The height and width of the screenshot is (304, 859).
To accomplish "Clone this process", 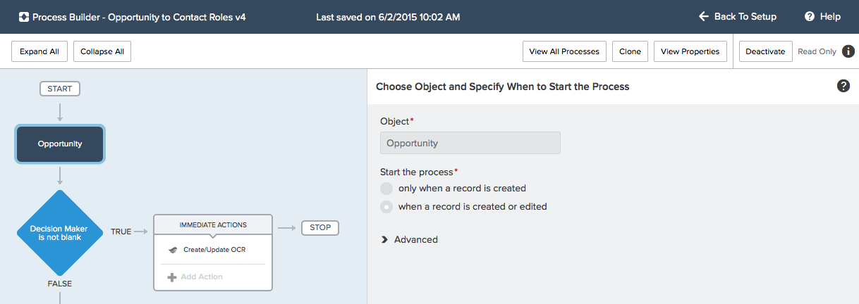I will coord(630,51).
